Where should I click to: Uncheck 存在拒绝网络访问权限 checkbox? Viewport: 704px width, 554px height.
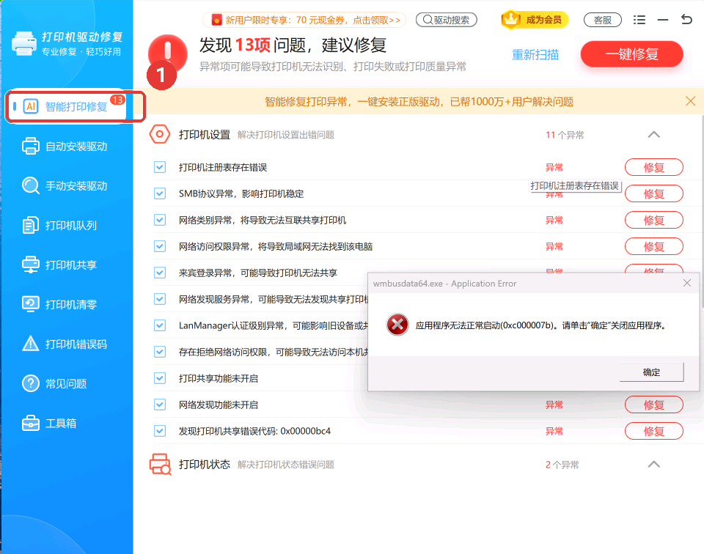point(160,352)
